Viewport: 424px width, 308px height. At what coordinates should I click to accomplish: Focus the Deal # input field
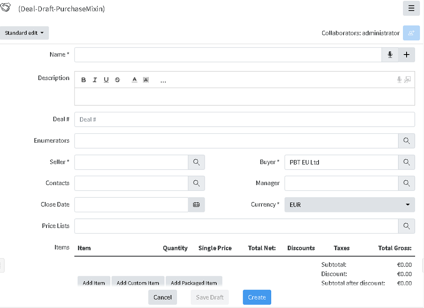click(244, 119)
